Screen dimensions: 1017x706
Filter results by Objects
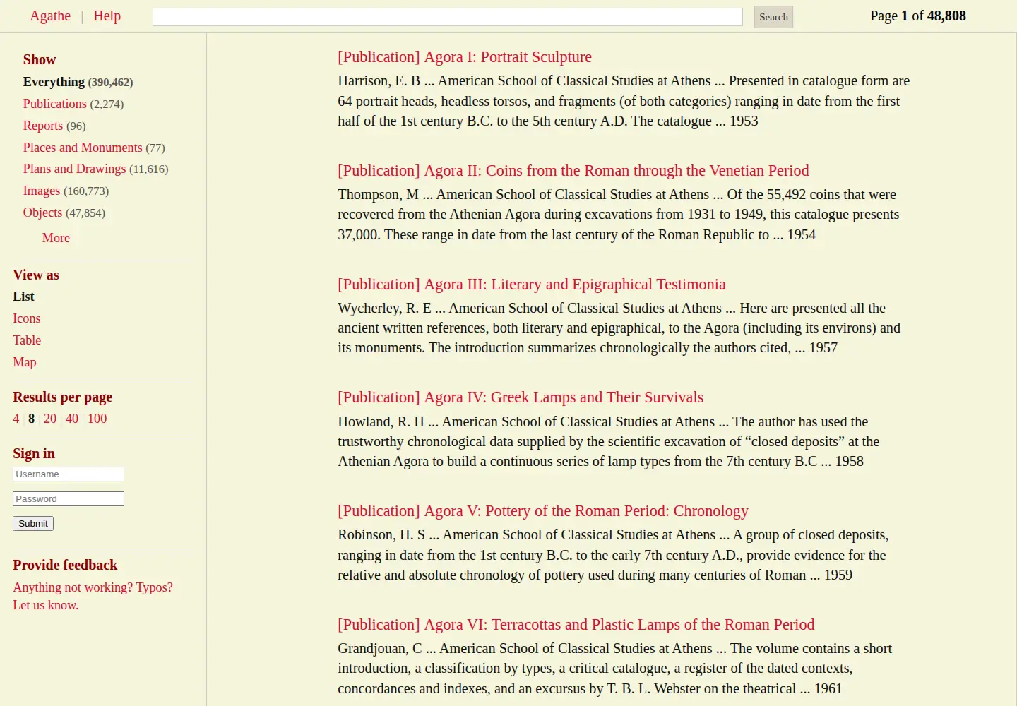[x=42, y=213]
